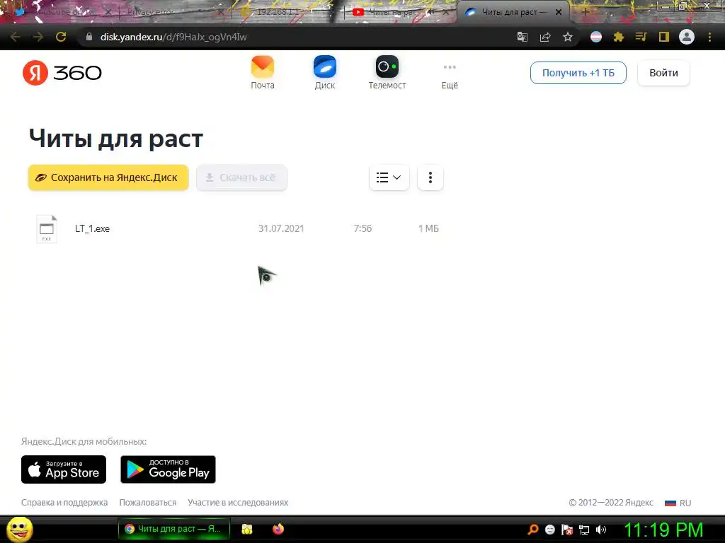Reload the page with the refresh icon

[61, 37]
